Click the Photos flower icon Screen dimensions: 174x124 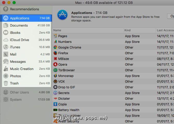(x=6, y=76)
